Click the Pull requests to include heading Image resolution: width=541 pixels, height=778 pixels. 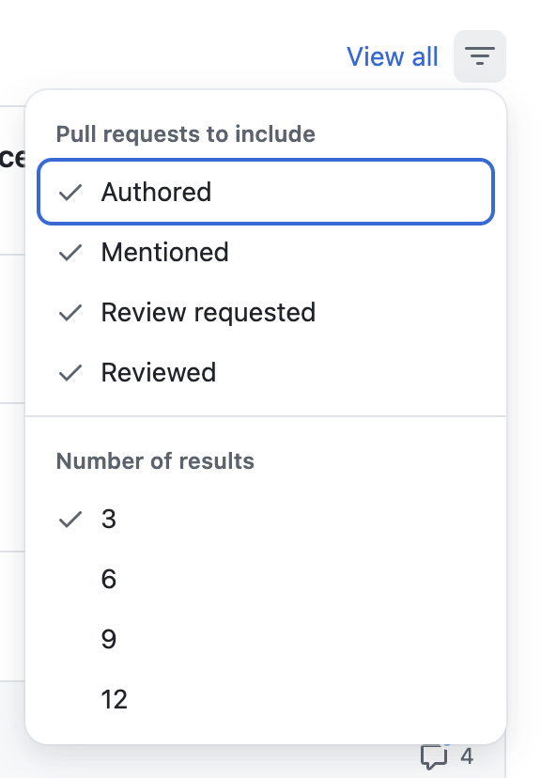[185, 134]
